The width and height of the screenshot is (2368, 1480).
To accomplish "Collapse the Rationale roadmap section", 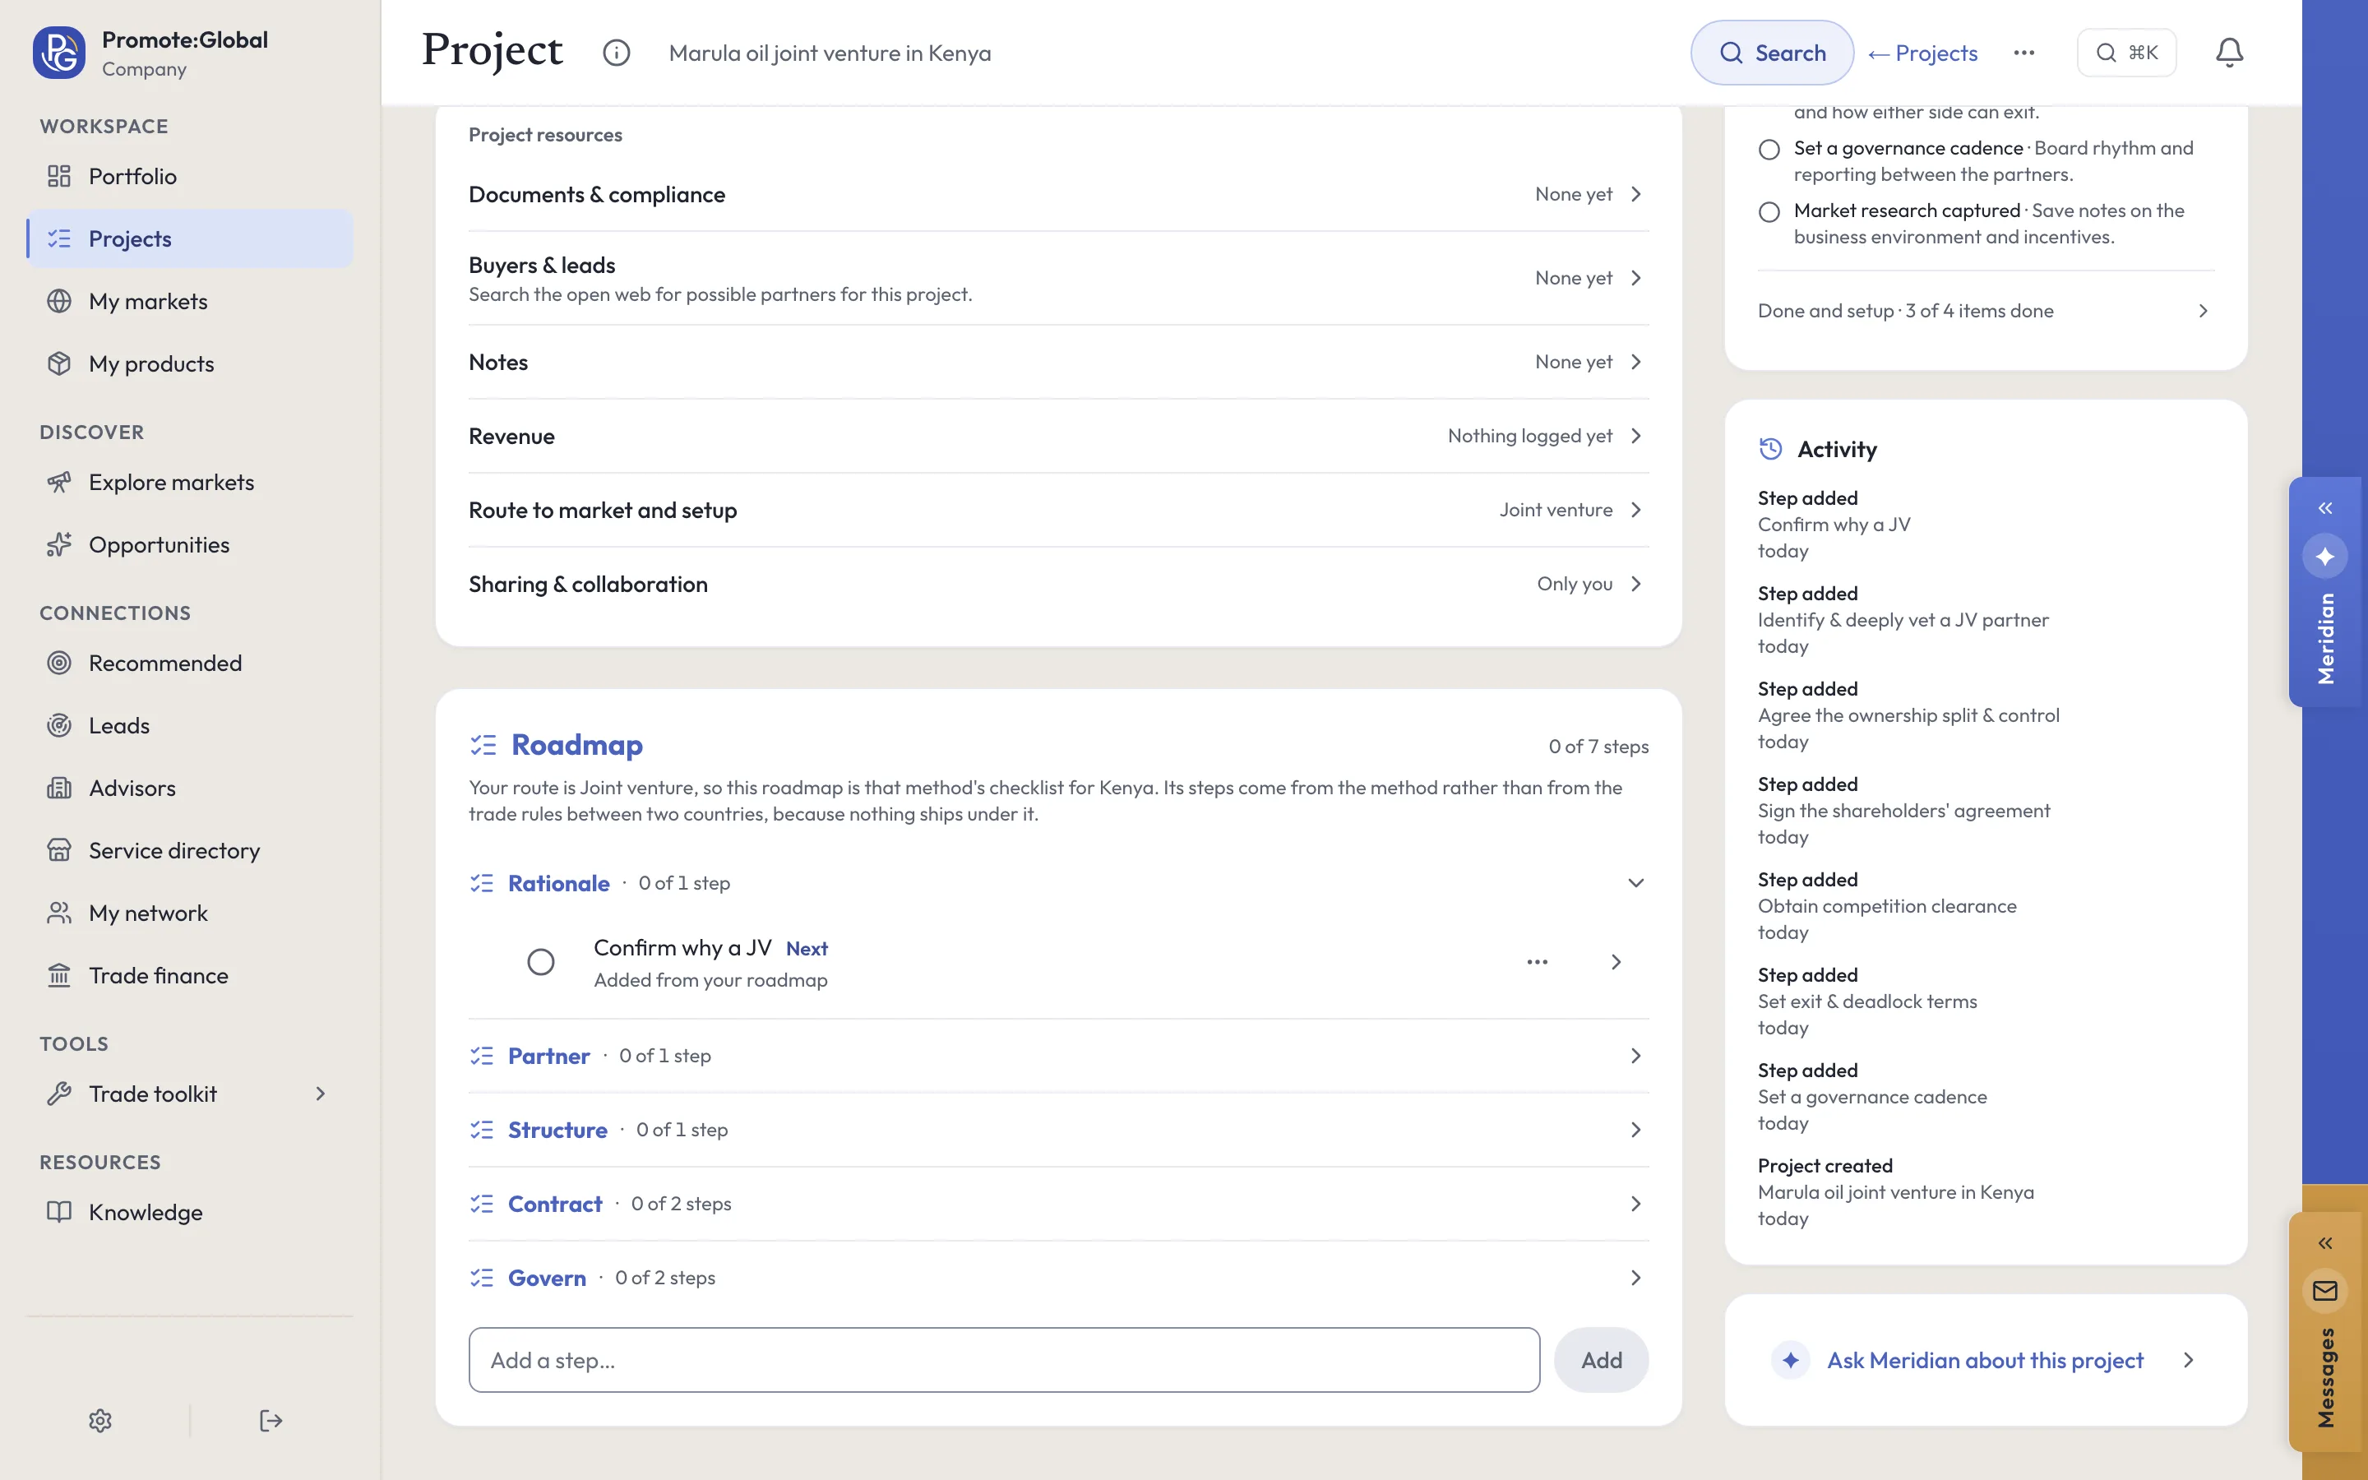I will coord(1059,883).
